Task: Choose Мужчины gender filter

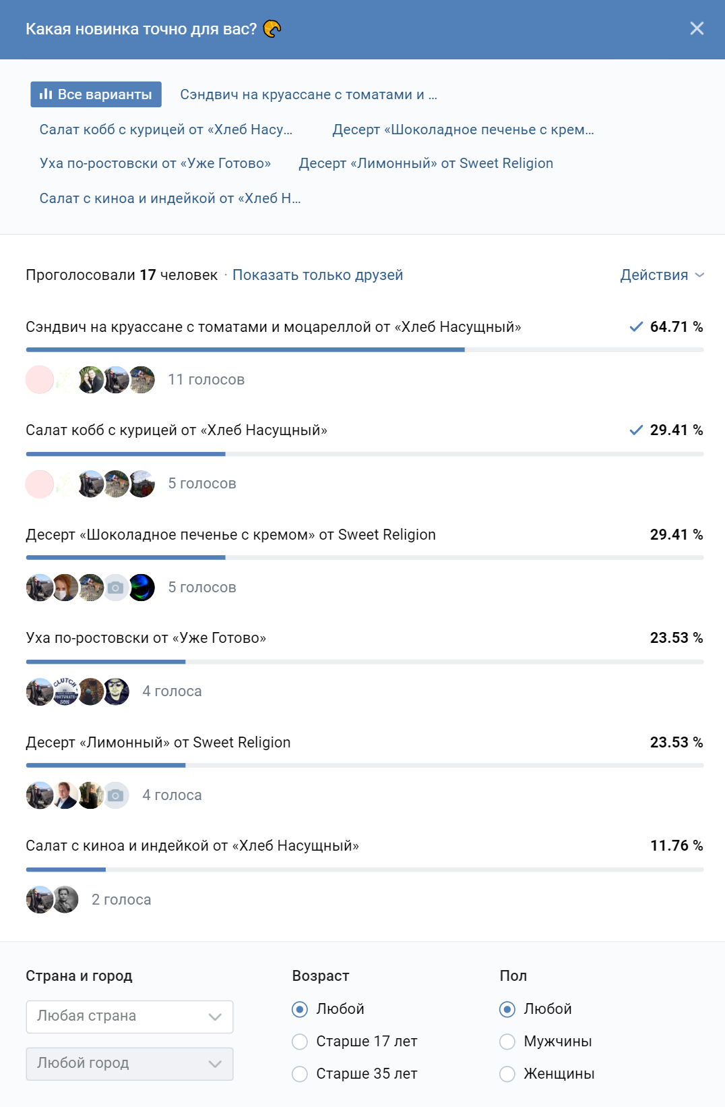Action: tap(545, 1042)
